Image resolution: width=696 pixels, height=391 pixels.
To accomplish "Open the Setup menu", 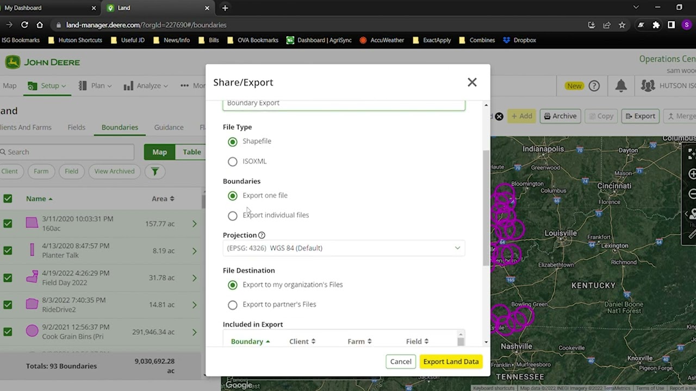I will coord(46,86).
